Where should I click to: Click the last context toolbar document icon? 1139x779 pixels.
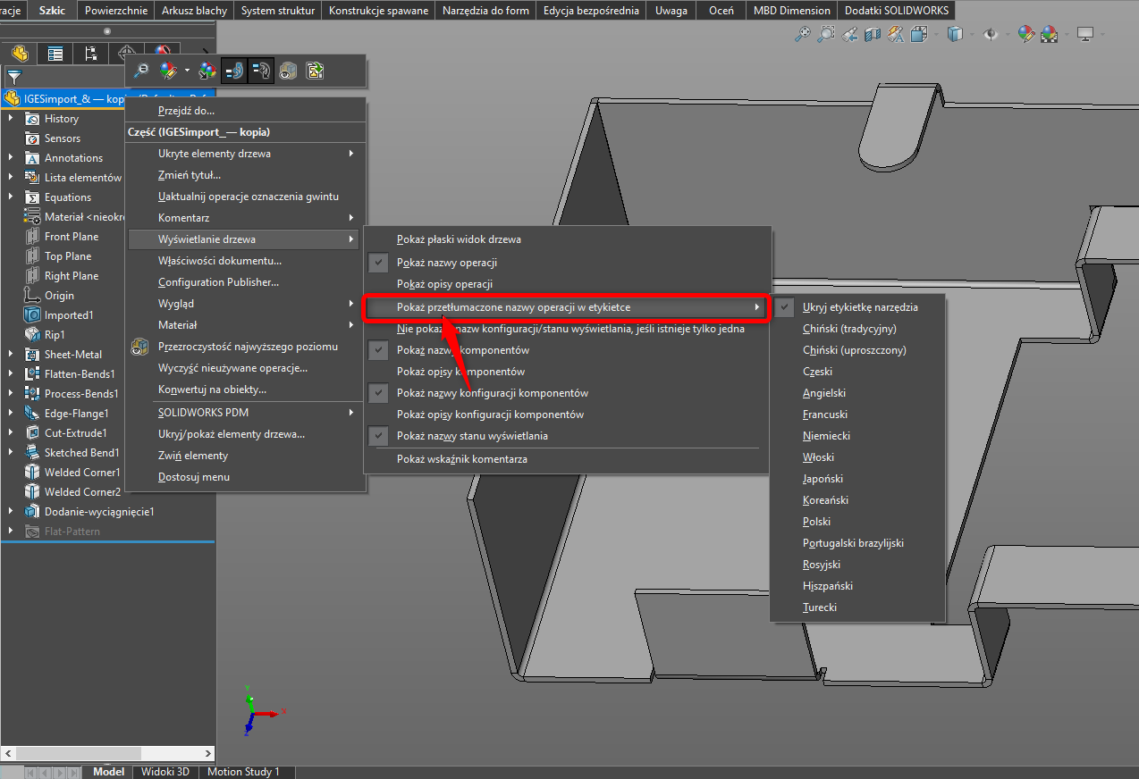pos(315,71)
